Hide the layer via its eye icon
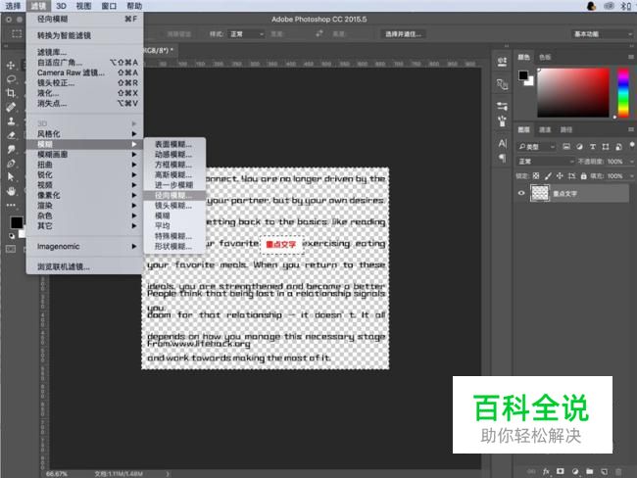This screenshot has width=637, height=478. pyautogui.click(x=521, y=193)
